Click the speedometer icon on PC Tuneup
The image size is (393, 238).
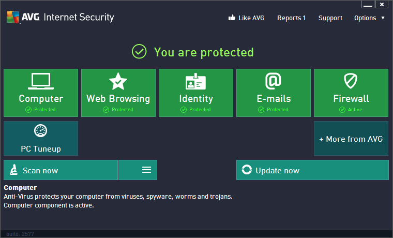40,131
